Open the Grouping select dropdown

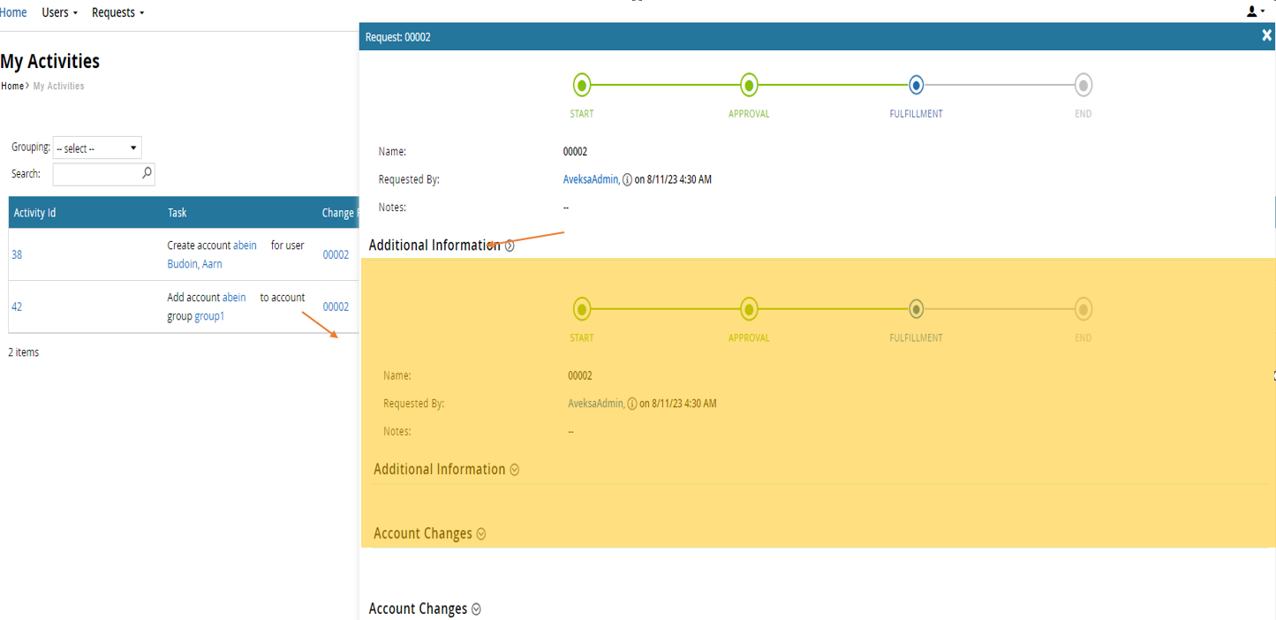tap(97, 148)
